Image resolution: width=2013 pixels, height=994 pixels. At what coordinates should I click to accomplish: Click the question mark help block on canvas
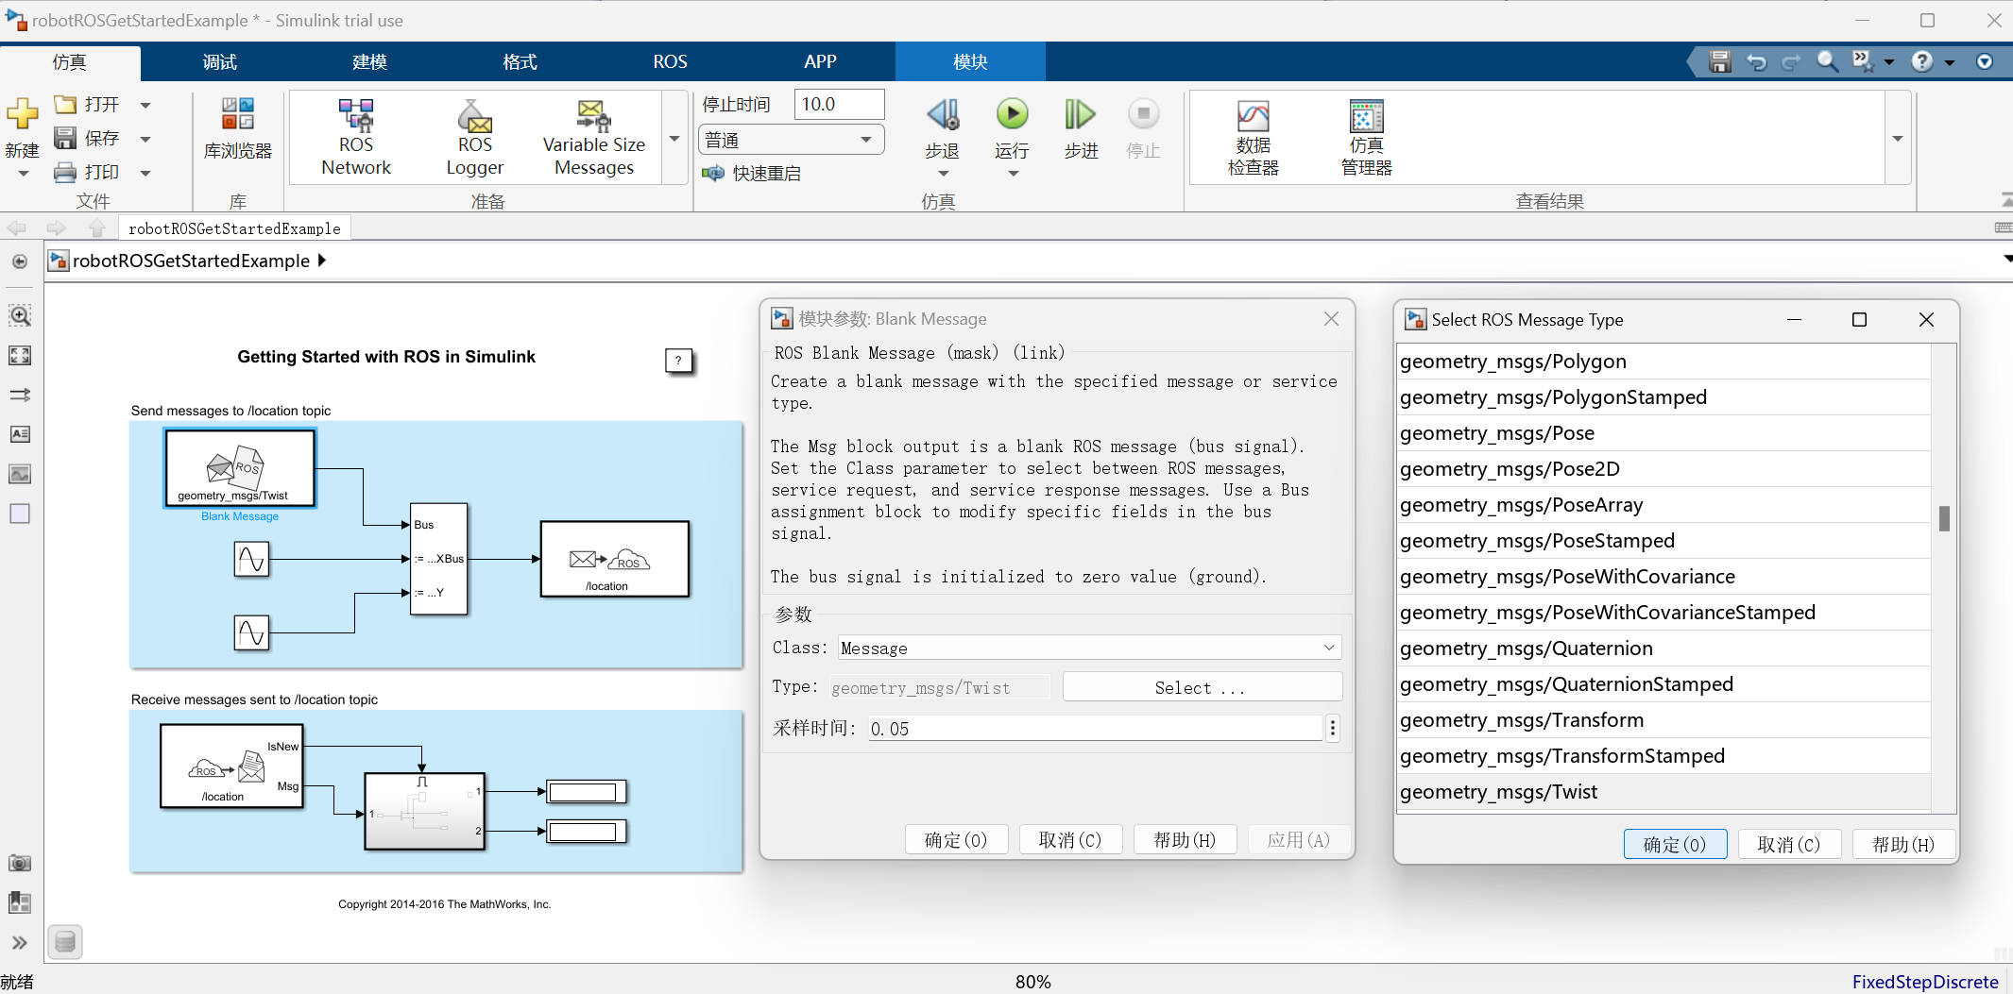click(678, 360)
